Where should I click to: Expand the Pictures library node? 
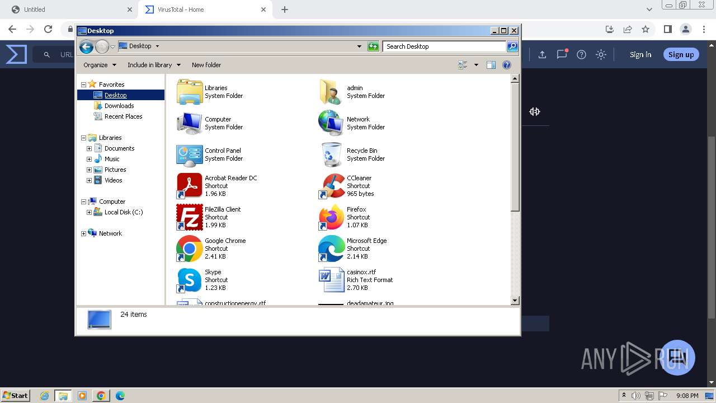[89, 170]
